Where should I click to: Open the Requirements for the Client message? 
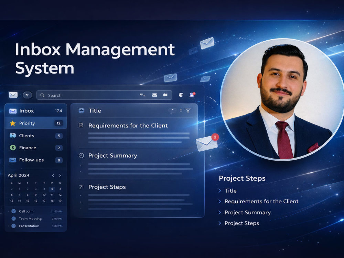(136, 133)
